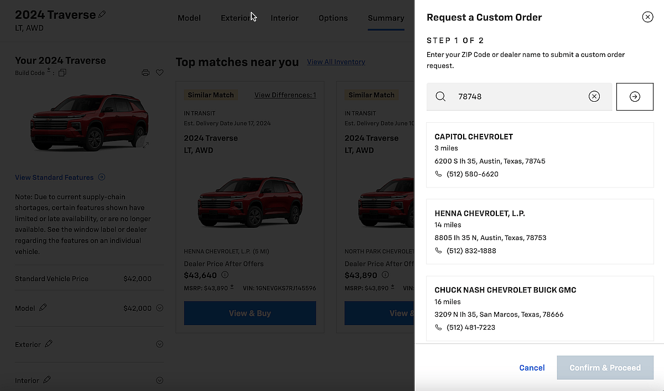Clear the ZIP Code search field

[594, 96]
